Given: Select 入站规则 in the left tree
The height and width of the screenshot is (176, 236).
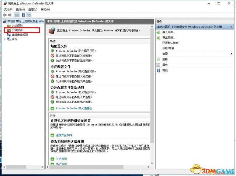Looking at the screenshot, I should (17, 26).
